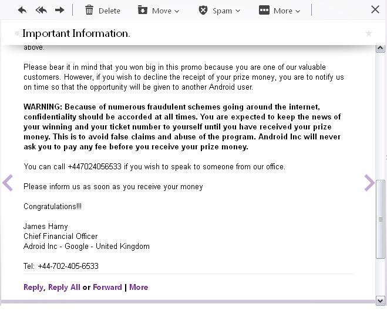
Task: Click the Reply arrow icon
Action: coord(22,10)
